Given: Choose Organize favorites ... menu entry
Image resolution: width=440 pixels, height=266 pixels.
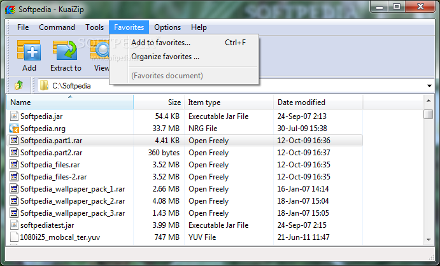Looking at the screenshot, I should (x=185, y=57).
